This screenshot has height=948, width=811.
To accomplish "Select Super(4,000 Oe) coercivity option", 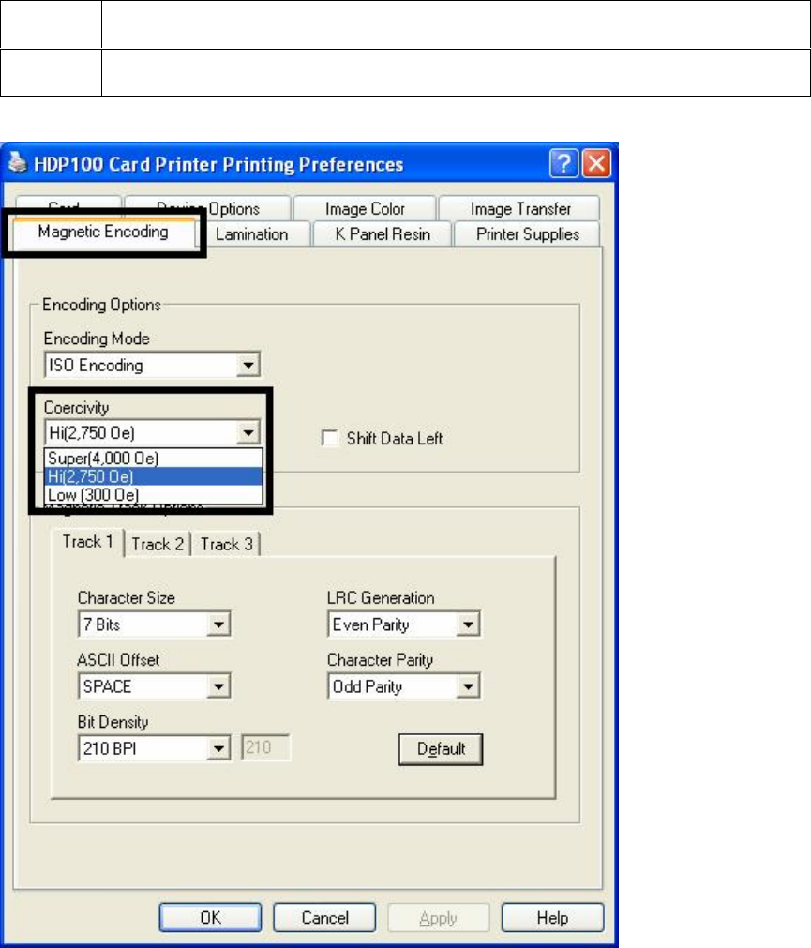I will (154, 458).
